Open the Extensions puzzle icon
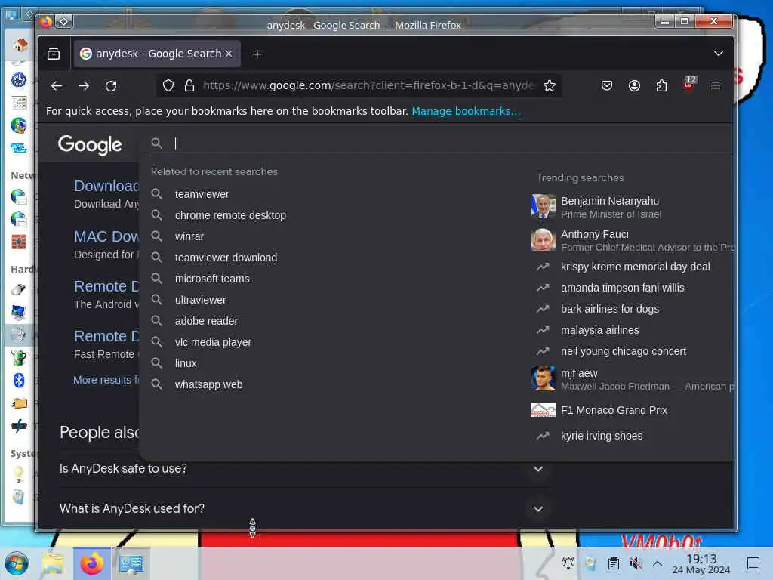 [661, 86]
